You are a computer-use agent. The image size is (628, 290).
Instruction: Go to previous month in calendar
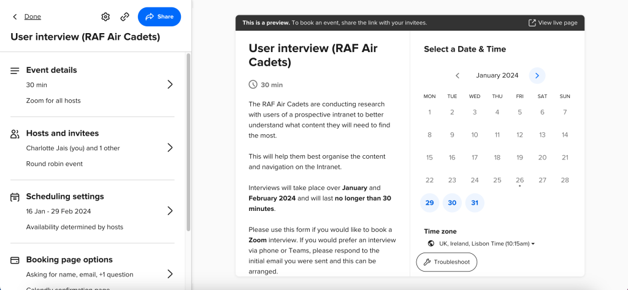tap(458, 75)
